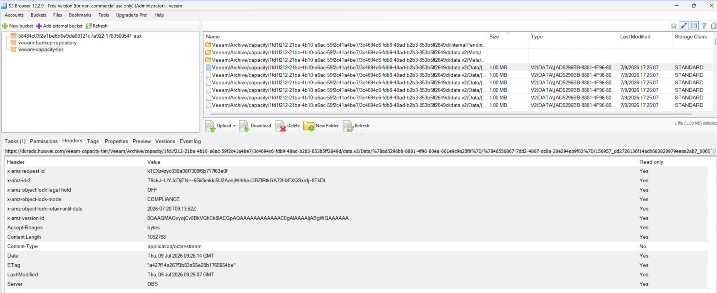Download the selected file
Image resolution: width=717 pixels, height=293 pixels.
[255, 126]
